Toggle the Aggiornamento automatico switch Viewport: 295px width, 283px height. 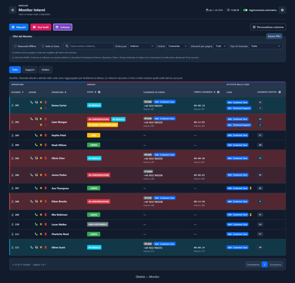pos(245,10)
